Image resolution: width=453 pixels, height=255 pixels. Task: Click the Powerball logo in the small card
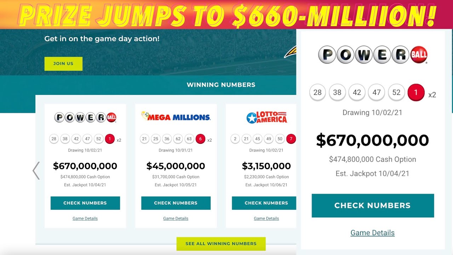click(85, 117)
